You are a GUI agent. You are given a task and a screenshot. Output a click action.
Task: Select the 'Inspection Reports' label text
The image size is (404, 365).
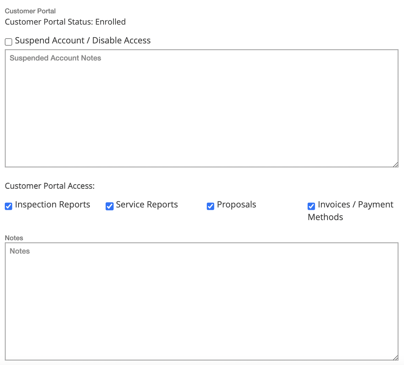tap(53, 204)
